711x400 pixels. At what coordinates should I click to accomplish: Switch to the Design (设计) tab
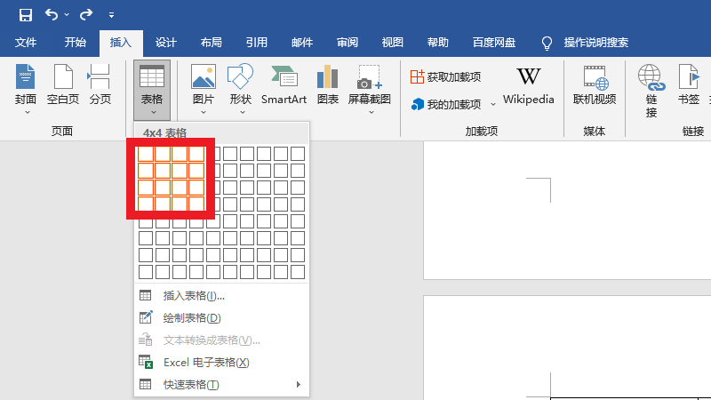(166, 43)
